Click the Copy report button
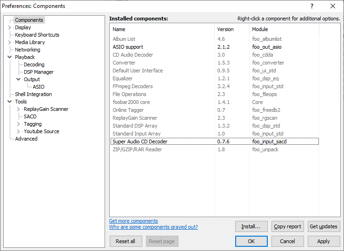344x251 pixels. 287,226
